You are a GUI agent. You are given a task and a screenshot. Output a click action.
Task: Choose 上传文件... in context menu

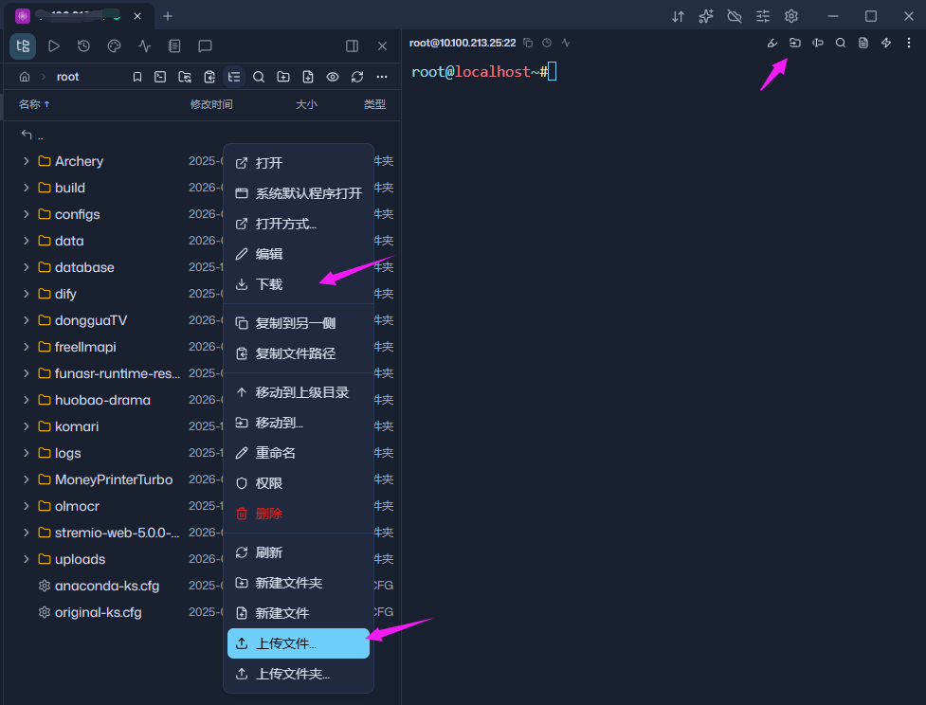[299, 643]
